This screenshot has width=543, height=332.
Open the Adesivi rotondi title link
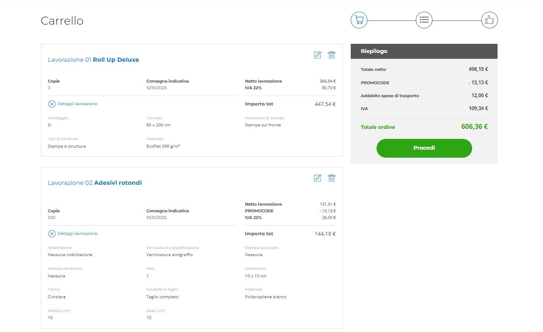[x=118, y=183]
